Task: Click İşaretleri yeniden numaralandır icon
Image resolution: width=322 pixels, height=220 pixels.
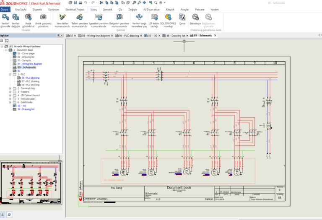Action: click(99, 18)
